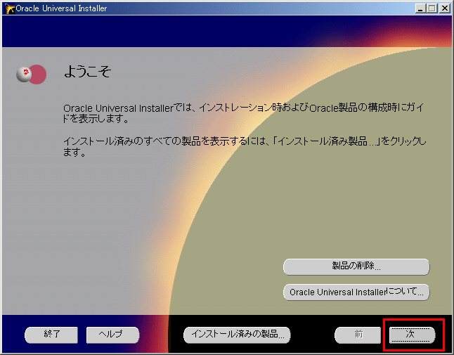Click the Oracle installer title bar icon
Screen dimensions: 454x355
click(10, 8)
